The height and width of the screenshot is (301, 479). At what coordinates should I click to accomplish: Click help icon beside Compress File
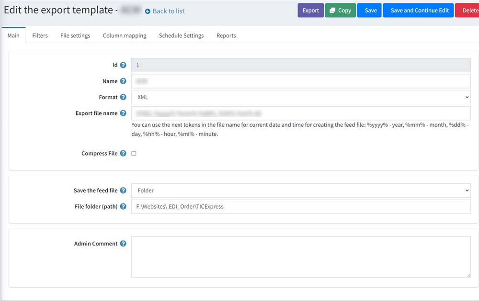click(x=123, y=153)
